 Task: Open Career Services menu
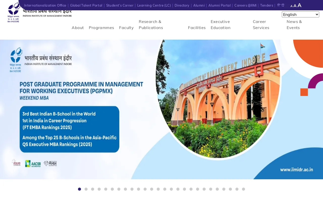pos(261,24)
